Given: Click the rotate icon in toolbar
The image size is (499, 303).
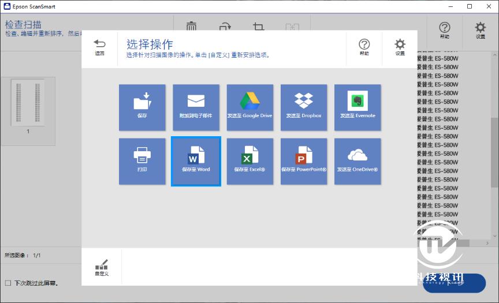Looking at the screenshot, I should (x=225, y=26).
